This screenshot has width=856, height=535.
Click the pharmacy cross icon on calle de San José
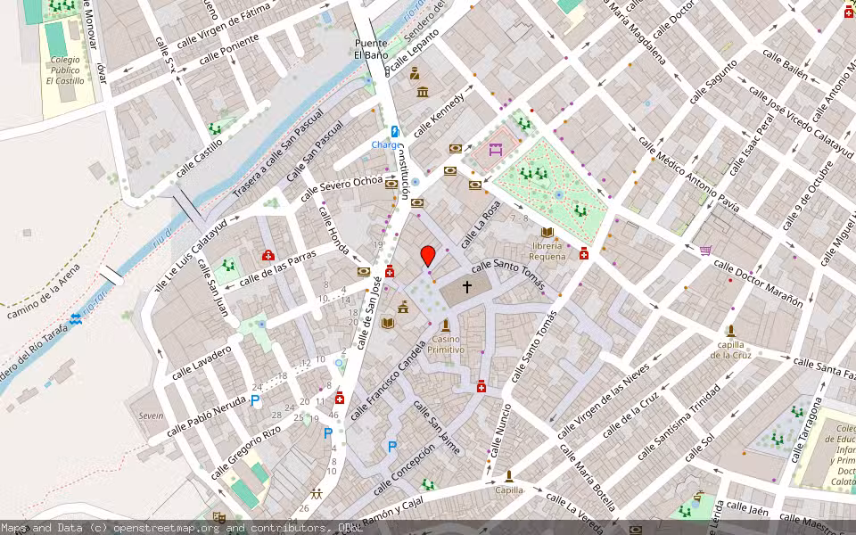click(390, 272)
